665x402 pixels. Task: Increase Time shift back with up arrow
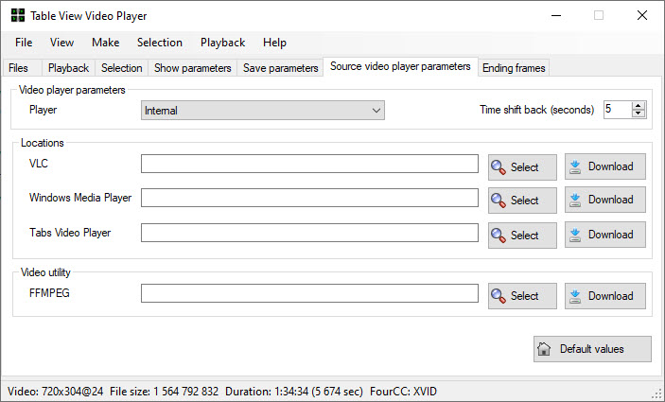point(639,106)
